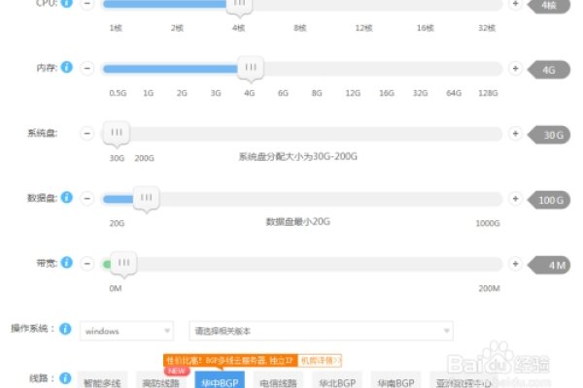Click the 200M mark under 带宽 slider
This screenshot has width=583, height=388.
(490, 288)
